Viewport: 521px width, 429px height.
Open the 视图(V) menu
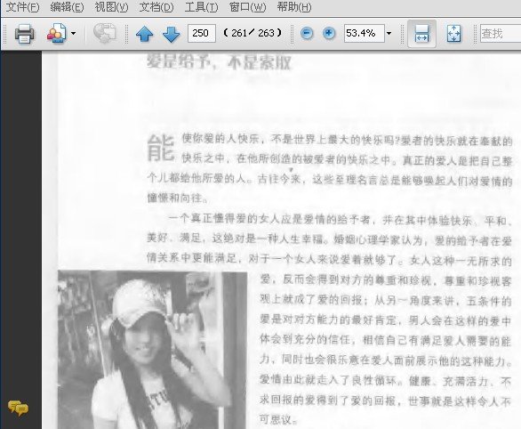(111, 7)
